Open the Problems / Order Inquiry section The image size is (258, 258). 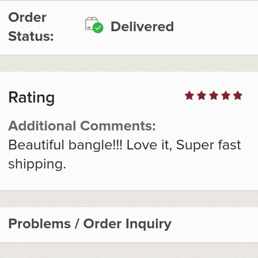(x=90, y=224)
